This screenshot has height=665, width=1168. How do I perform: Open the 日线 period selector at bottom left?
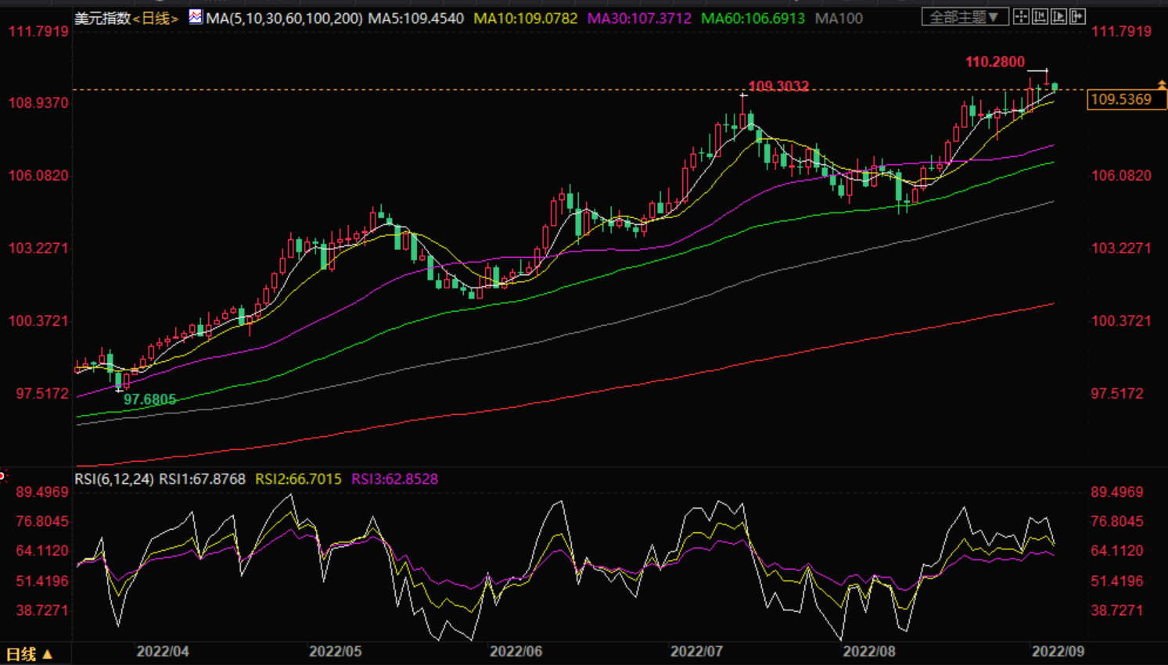coord(29,654)
